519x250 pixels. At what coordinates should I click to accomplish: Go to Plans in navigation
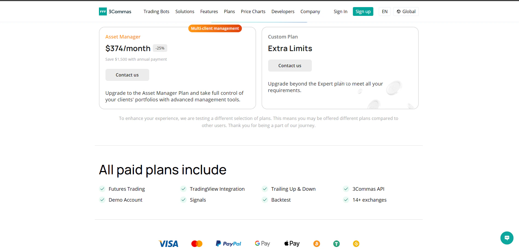coord(229,11)
